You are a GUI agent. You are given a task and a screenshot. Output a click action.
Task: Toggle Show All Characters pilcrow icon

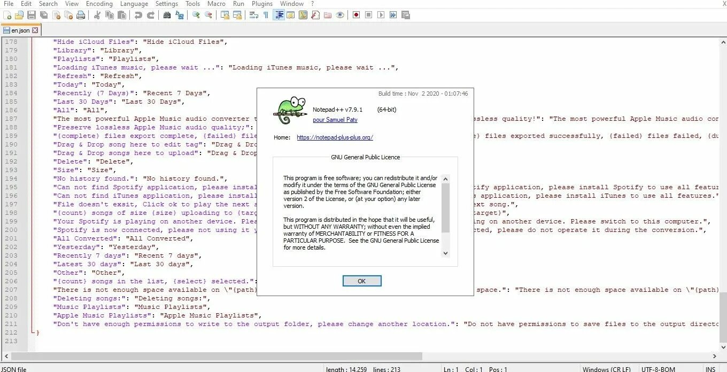[x=266, y=15]
